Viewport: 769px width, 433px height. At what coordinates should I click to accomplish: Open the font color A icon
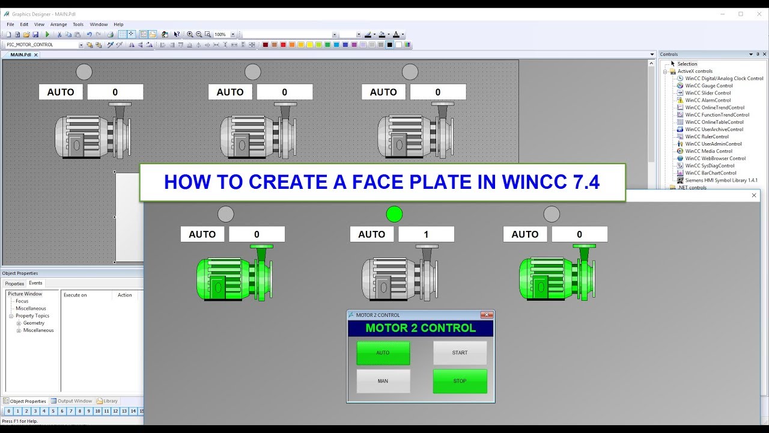click(x=396, y=34)
